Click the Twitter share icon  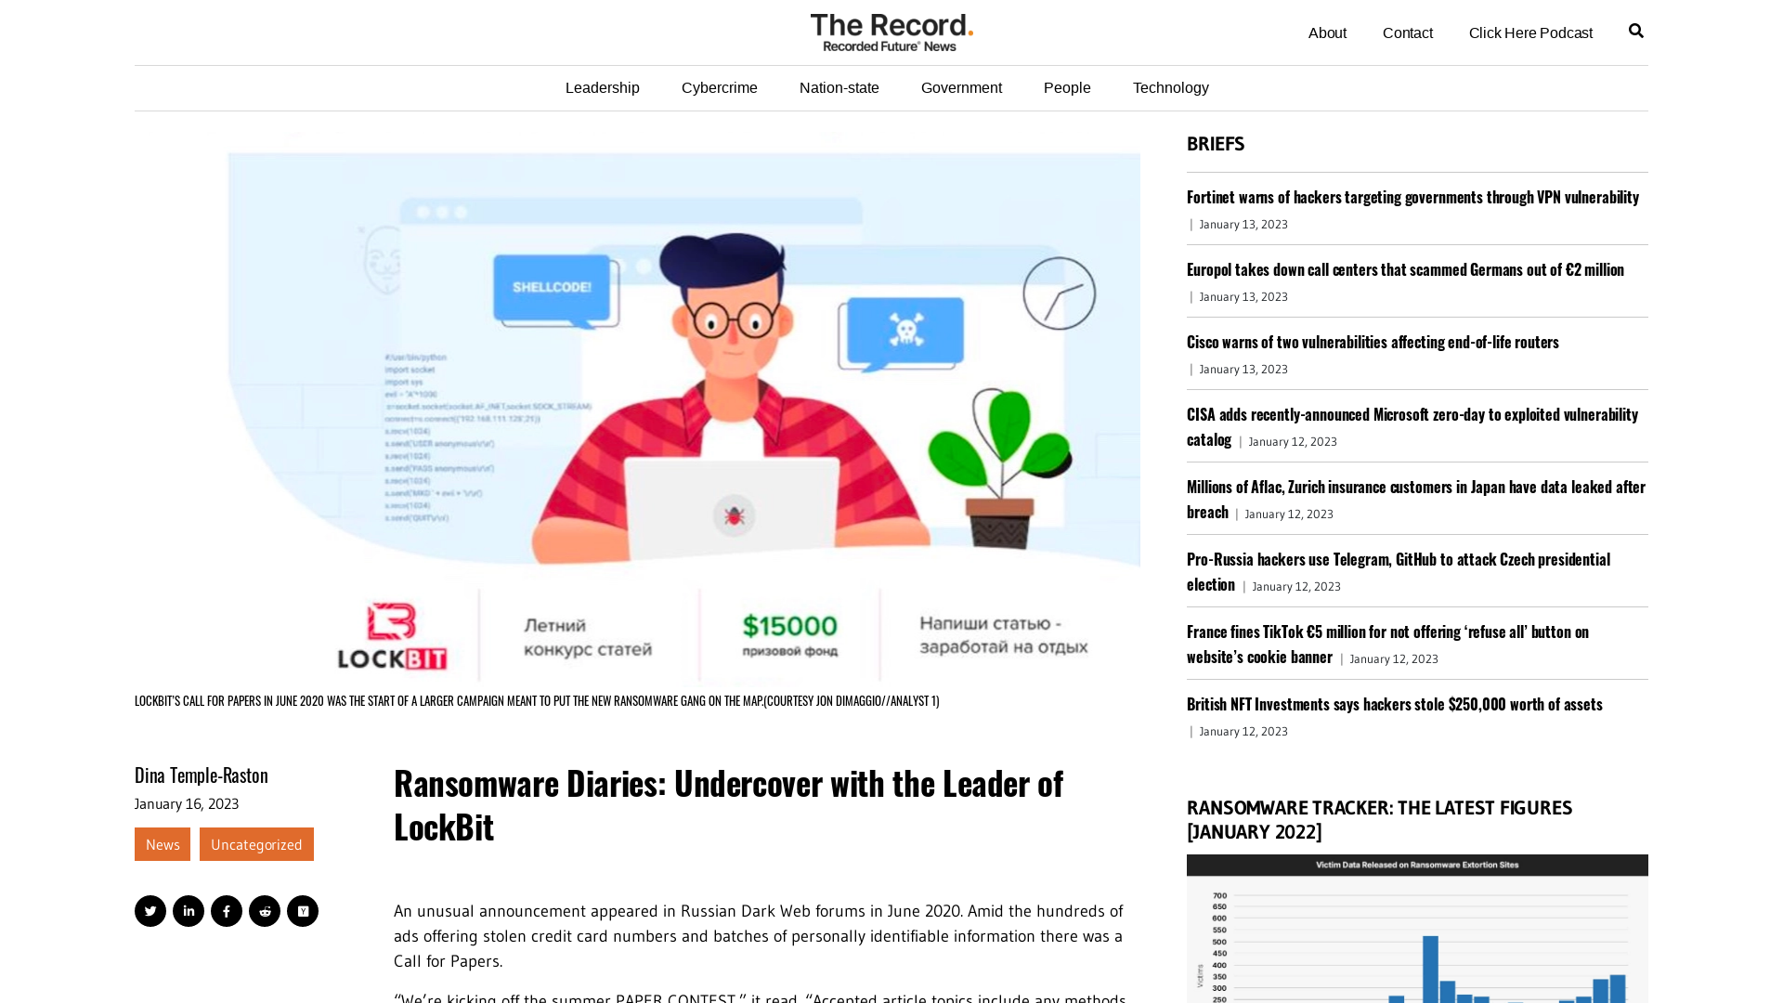coord(150,911)
